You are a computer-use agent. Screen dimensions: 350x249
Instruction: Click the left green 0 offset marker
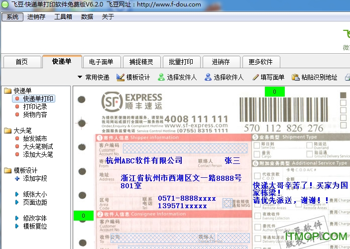pyautogui.click(x=84, y=216)
